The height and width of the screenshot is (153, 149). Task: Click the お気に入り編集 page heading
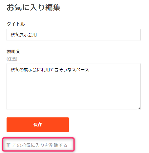tap(33, 7)
